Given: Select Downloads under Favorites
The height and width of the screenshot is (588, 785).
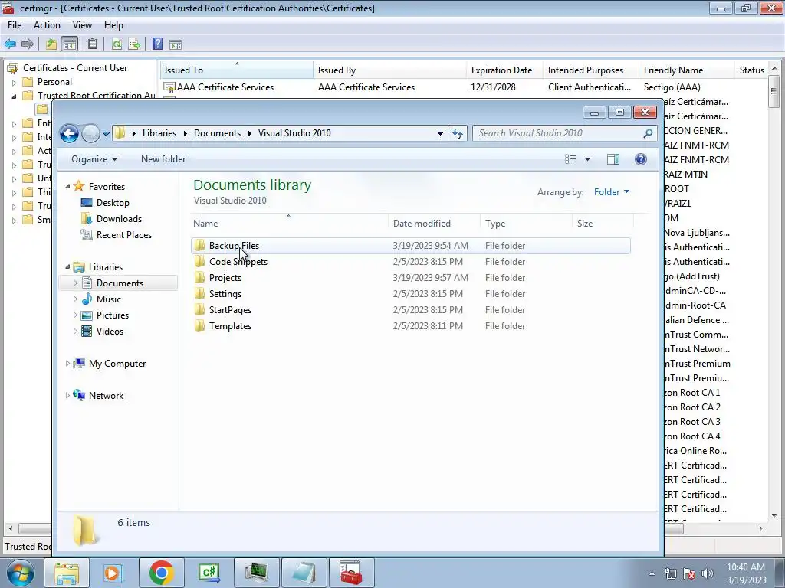Looking at the screenshot, I should [x=119, y=219].
